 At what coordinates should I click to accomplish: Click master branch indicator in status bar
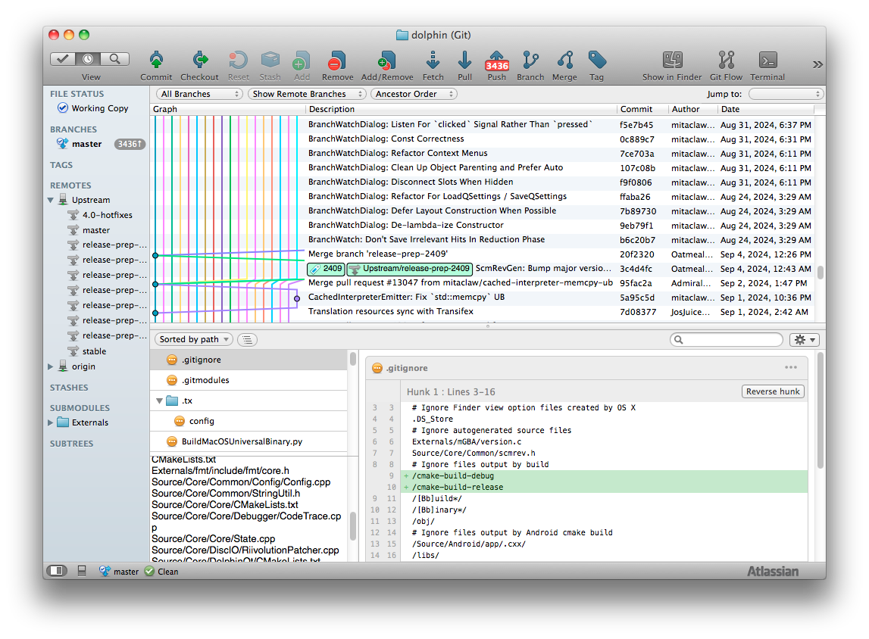pos(119,572)
